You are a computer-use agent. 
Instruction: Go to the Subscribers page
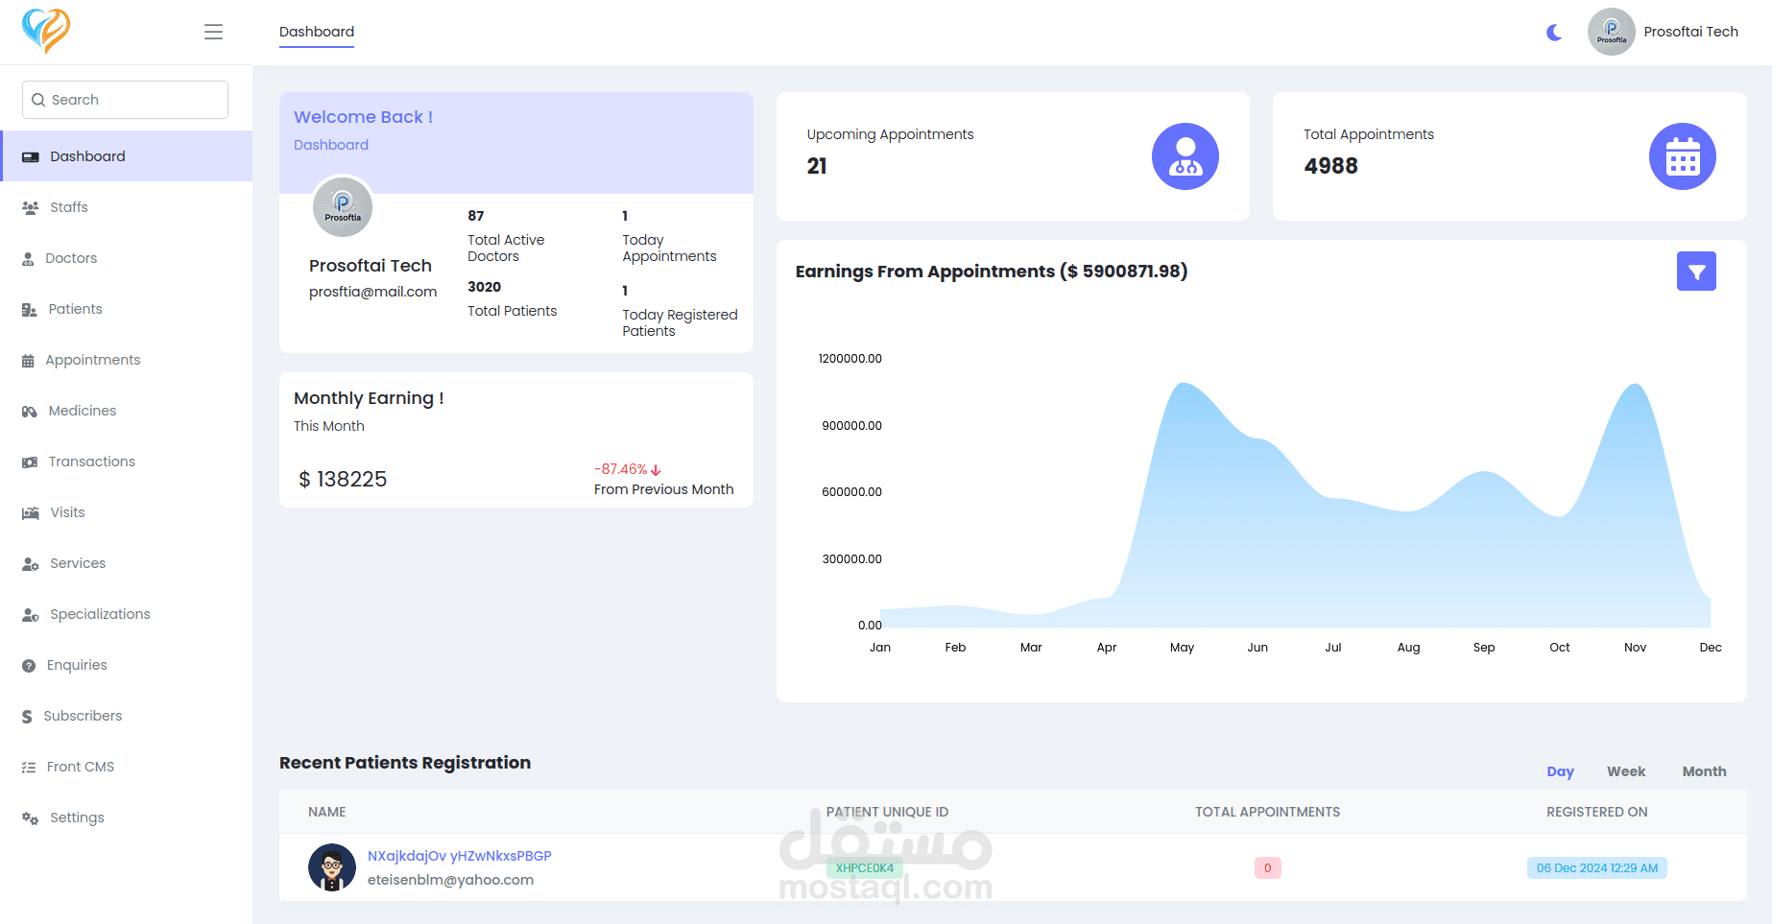[127, 716]
